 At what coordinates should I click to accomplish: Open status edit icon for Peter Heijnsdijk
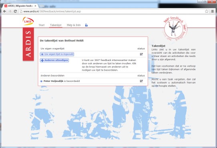click(141, 81)
